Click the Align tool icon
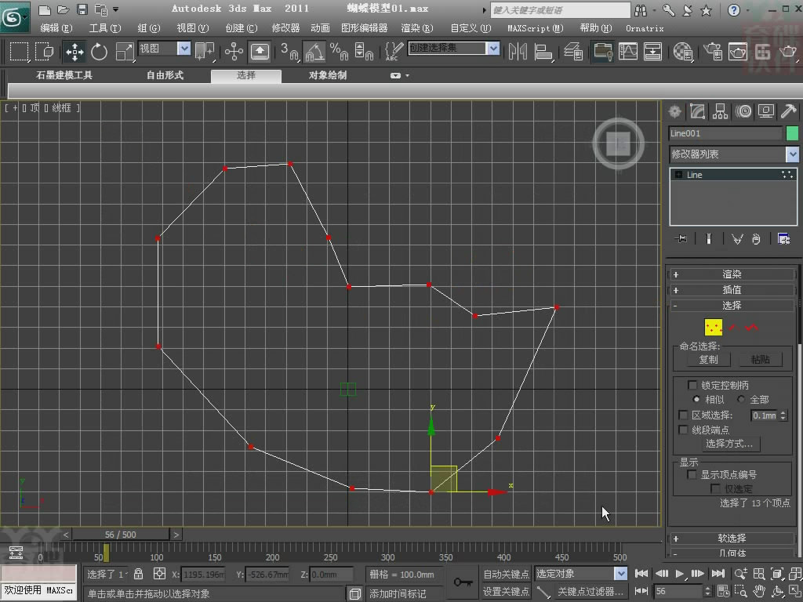The image size is (803, 602). tap(543, 51)
